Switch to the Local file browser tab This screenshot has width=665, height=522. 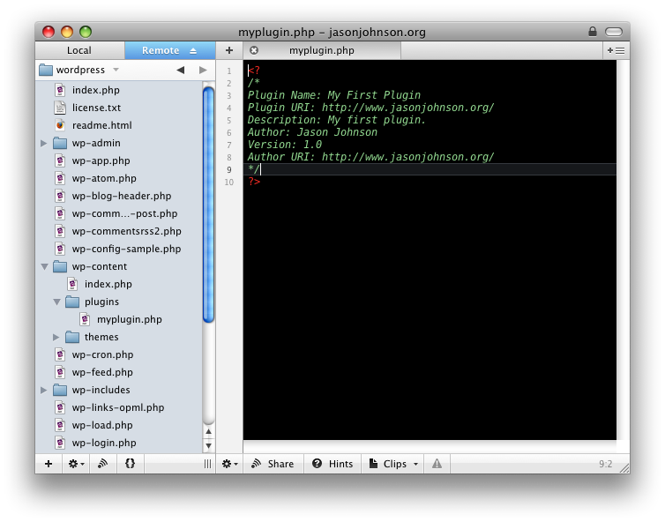[79, 51]
